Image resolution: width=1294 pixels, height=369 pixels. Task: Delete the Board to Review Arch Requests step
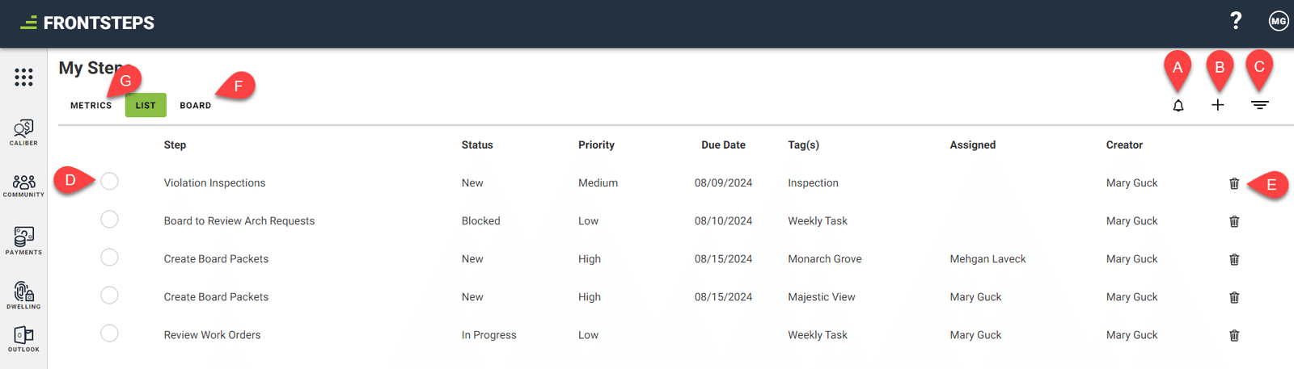coord(1234,221)
